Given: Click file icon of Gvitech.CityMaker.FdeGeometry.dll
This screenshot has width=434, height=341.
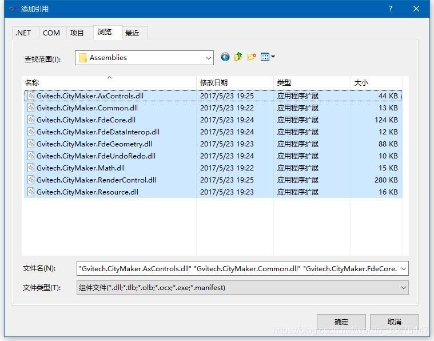Looking at the screenshot, I should [31, 144].
